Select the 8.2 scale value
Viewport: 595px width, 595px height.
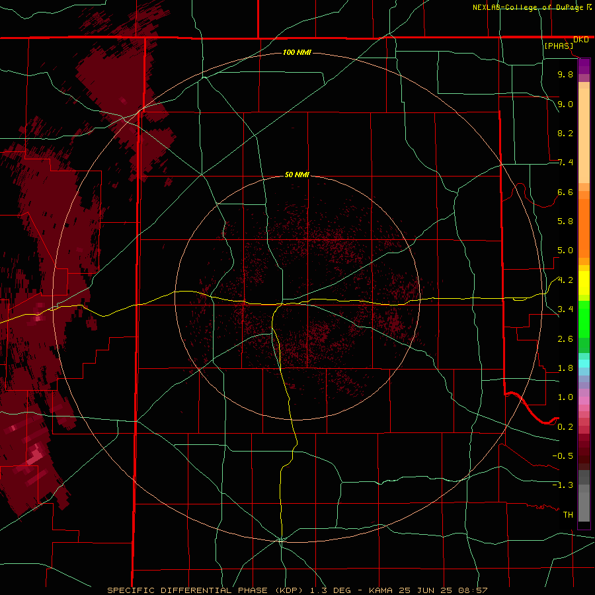click(x=565, y=133)
